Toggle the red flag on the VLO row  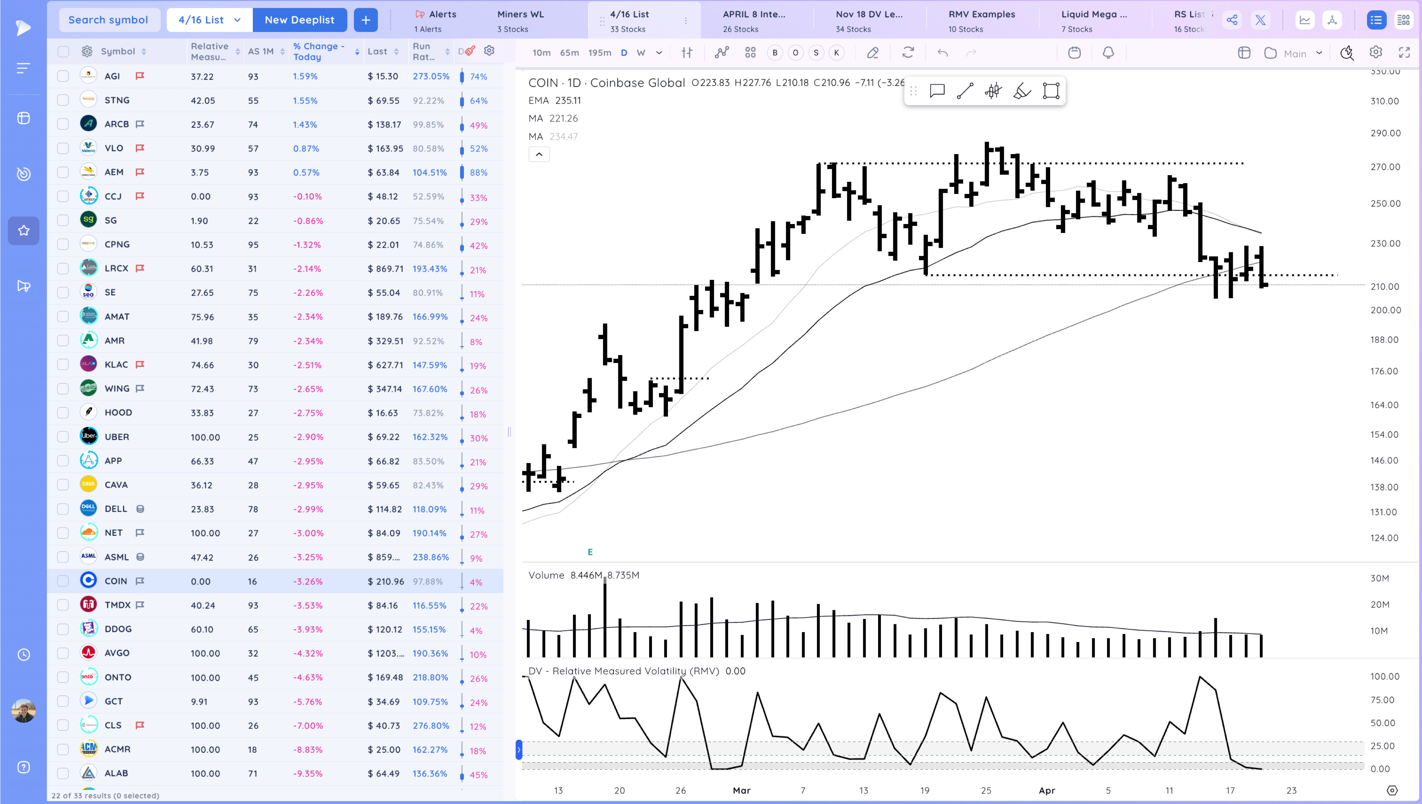(140, 148)
